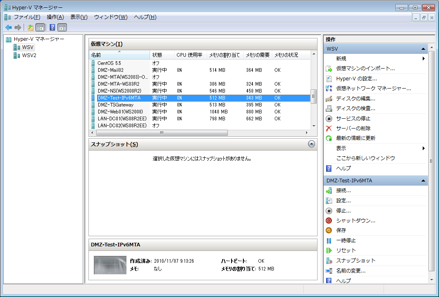Sort by the 名前 column header
This screenshot has height=297, width=439.
(x=119, y=55)
